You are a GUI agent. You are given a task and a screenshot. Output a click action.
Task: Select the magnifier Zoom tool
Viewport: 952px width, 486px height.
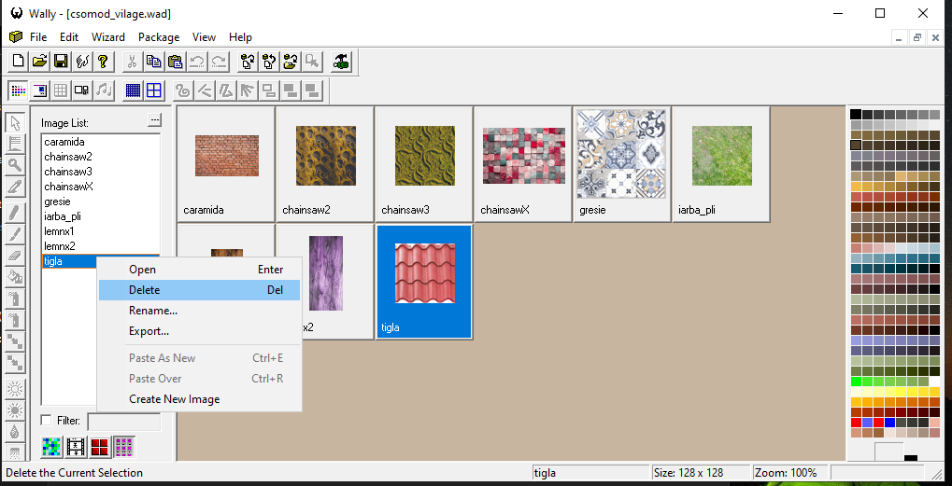coord(15,165)
